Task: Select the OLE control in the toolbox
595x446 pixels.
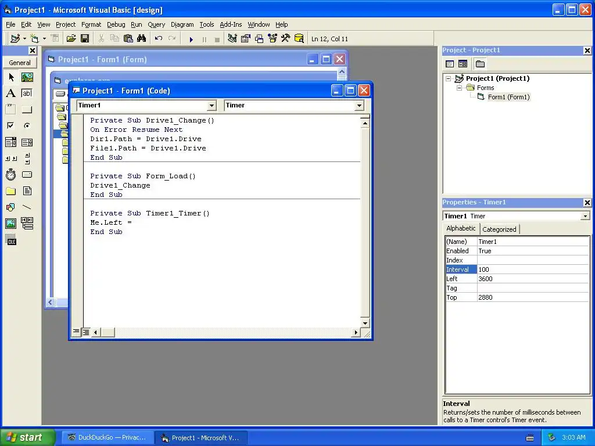Action: pyautogui.click(x=11, y=239)
